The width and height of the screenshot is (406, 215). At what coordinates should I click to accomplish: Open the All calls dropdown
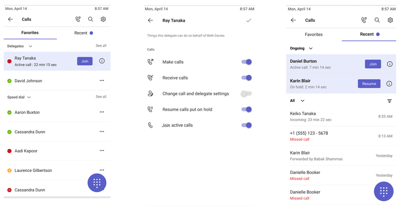[302, 101]
